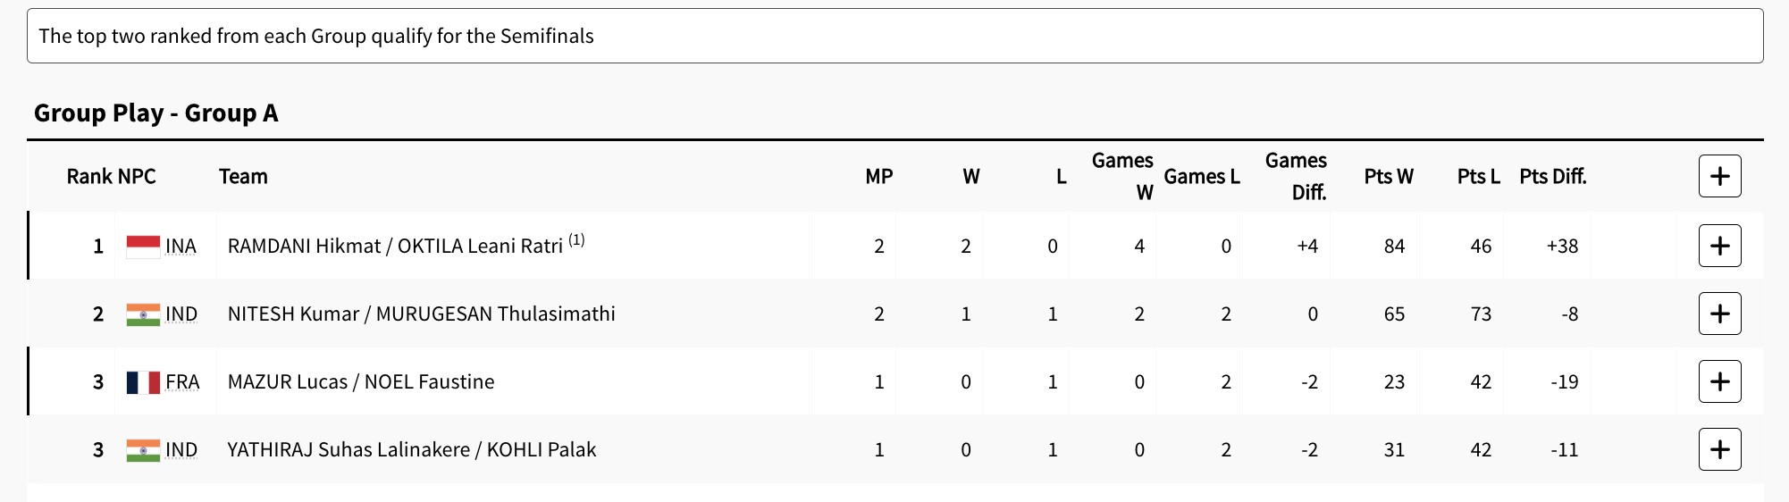Click the France flag icon

pos(143,382)
